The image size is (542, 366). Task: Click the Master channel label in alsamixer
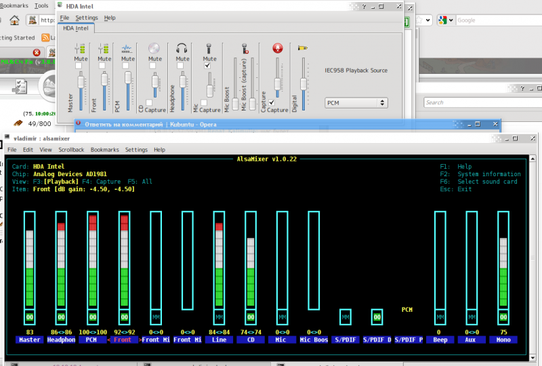[x=29, y=340]
